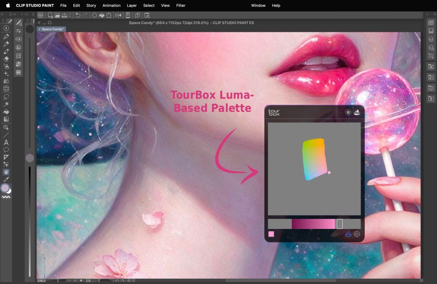
Task: Select the Hand move tool
Action: 6,172
